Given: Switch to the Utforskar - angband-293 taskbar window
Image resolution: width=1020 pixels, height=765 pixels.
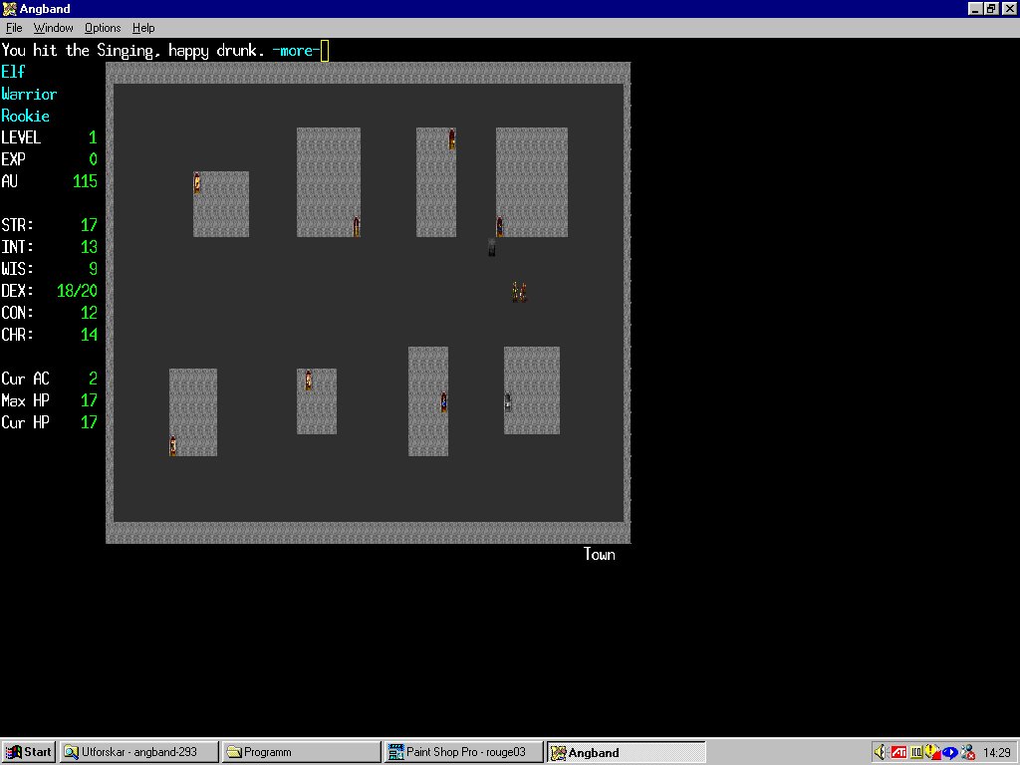Looking at the screenshot, I should (138, 752).
